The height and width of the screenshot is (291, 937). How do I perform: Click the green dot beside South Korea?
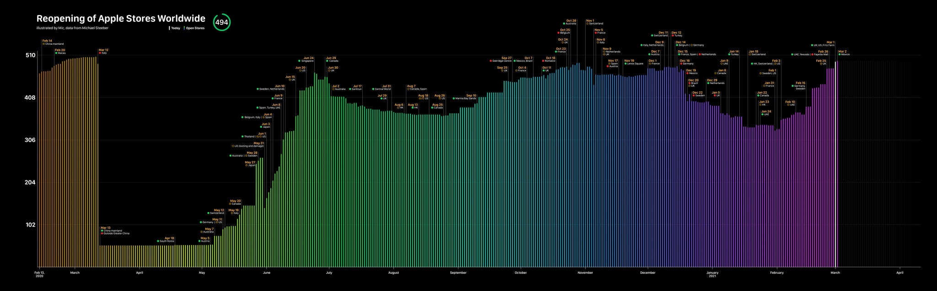[x=158, y=241]
